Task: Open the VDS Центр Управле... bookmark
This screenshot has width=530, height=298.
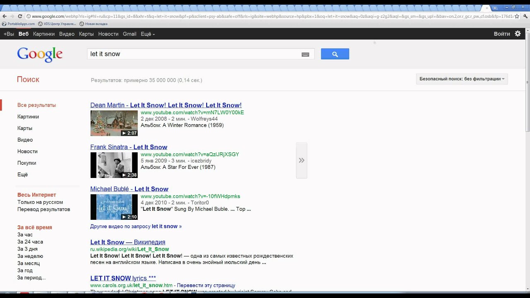Action: pos(57,24)
